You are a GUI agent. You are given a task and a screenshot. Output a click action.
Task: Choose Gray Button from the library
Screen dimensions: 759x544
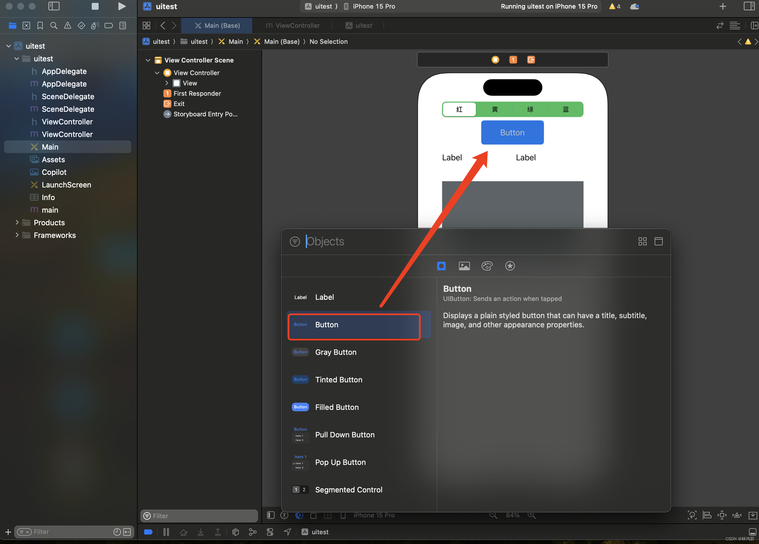click(359, 352)
